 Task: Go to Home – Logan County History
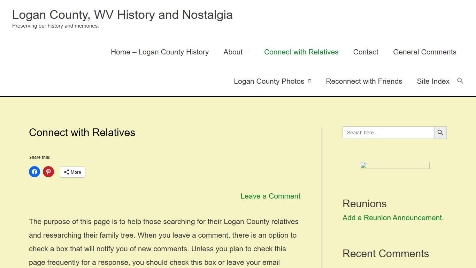[160, 52]
